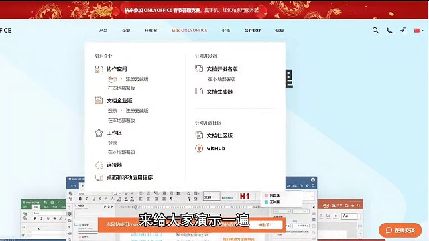Click the 工作区 icon
This screenshot has width=429, height=241.
click(99, 133)
